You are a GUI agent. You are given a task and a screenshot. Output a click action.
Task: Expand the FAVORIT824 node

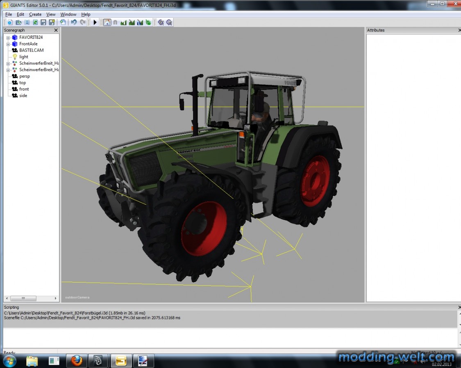pyautogui.click(x=8, y=38)
